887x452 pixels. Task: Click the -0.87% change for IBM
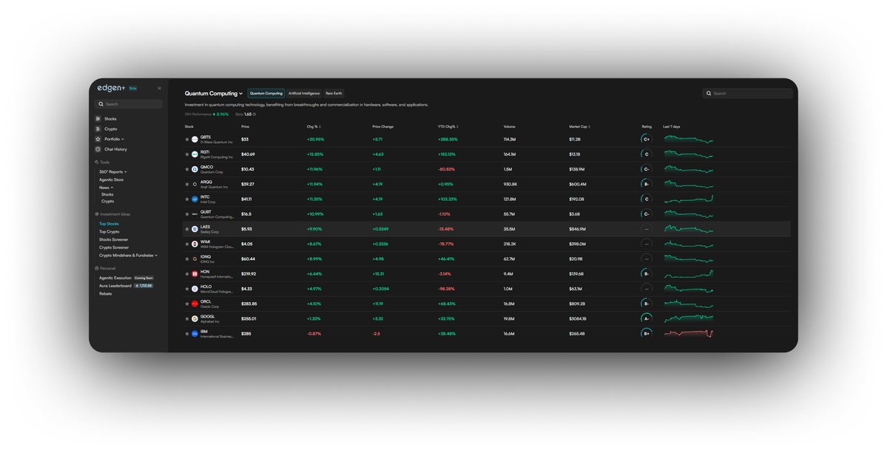[314, 334]
